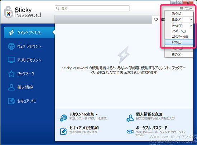Viewport: 197px width, 145px height.
Task: Open Quick Access via the lightning bolt icon
Action: (x=11, y=33)
